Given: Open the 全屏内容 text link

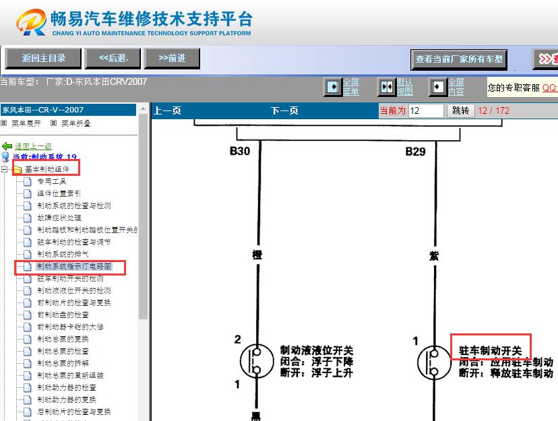Looking at the screenshot, I should pos(456,87).
